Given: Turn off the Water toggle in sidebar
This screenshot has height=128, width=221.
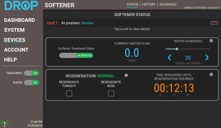Looking at the screenshot, I should coord(32,83).
